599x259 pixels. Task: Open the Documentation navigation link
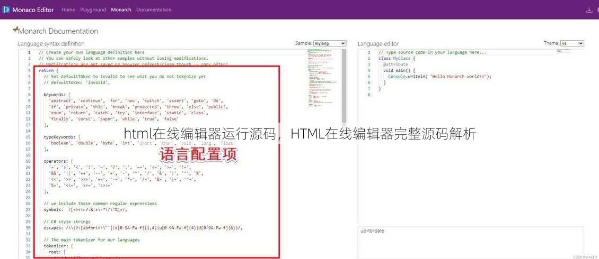[154, 10]
